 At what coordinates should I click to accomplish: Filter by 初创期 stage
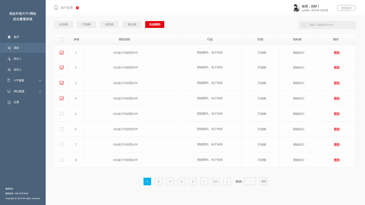click(x=64, y=24)
